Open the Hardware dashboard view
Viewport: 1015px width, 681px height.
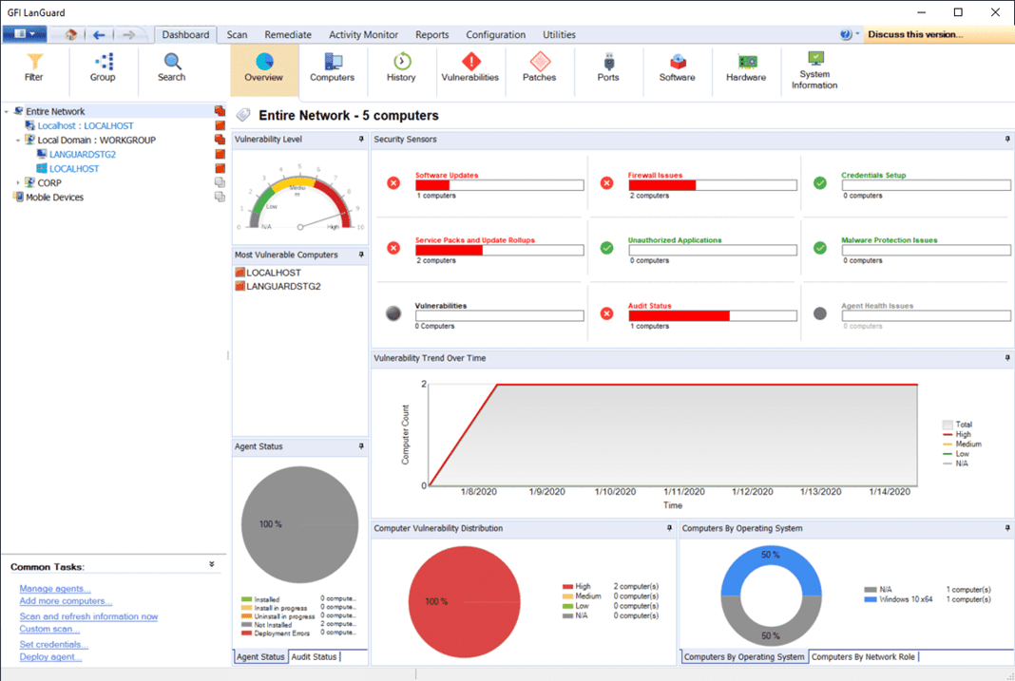[746, 68]
